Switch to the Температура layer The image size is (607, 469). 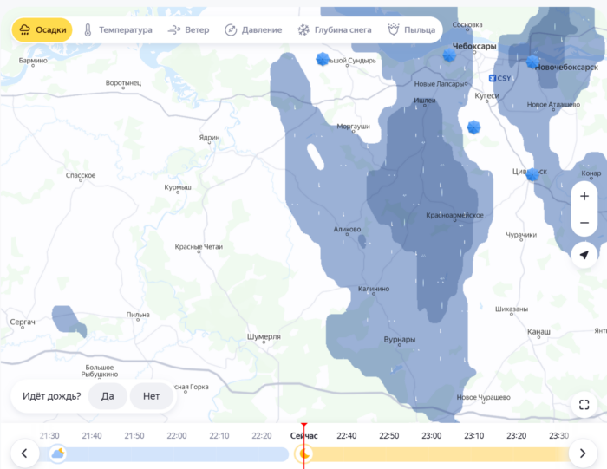(x=118, y=29)
